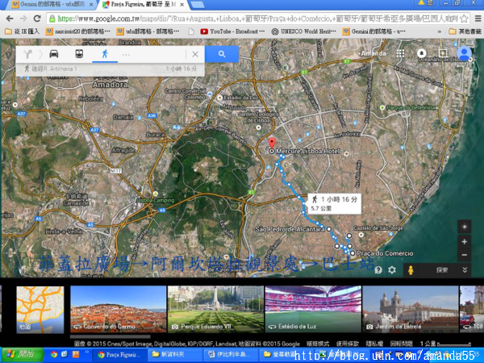484x363 pixels.
Task: Click the my location compass button
Action: (x=464, y=226)
